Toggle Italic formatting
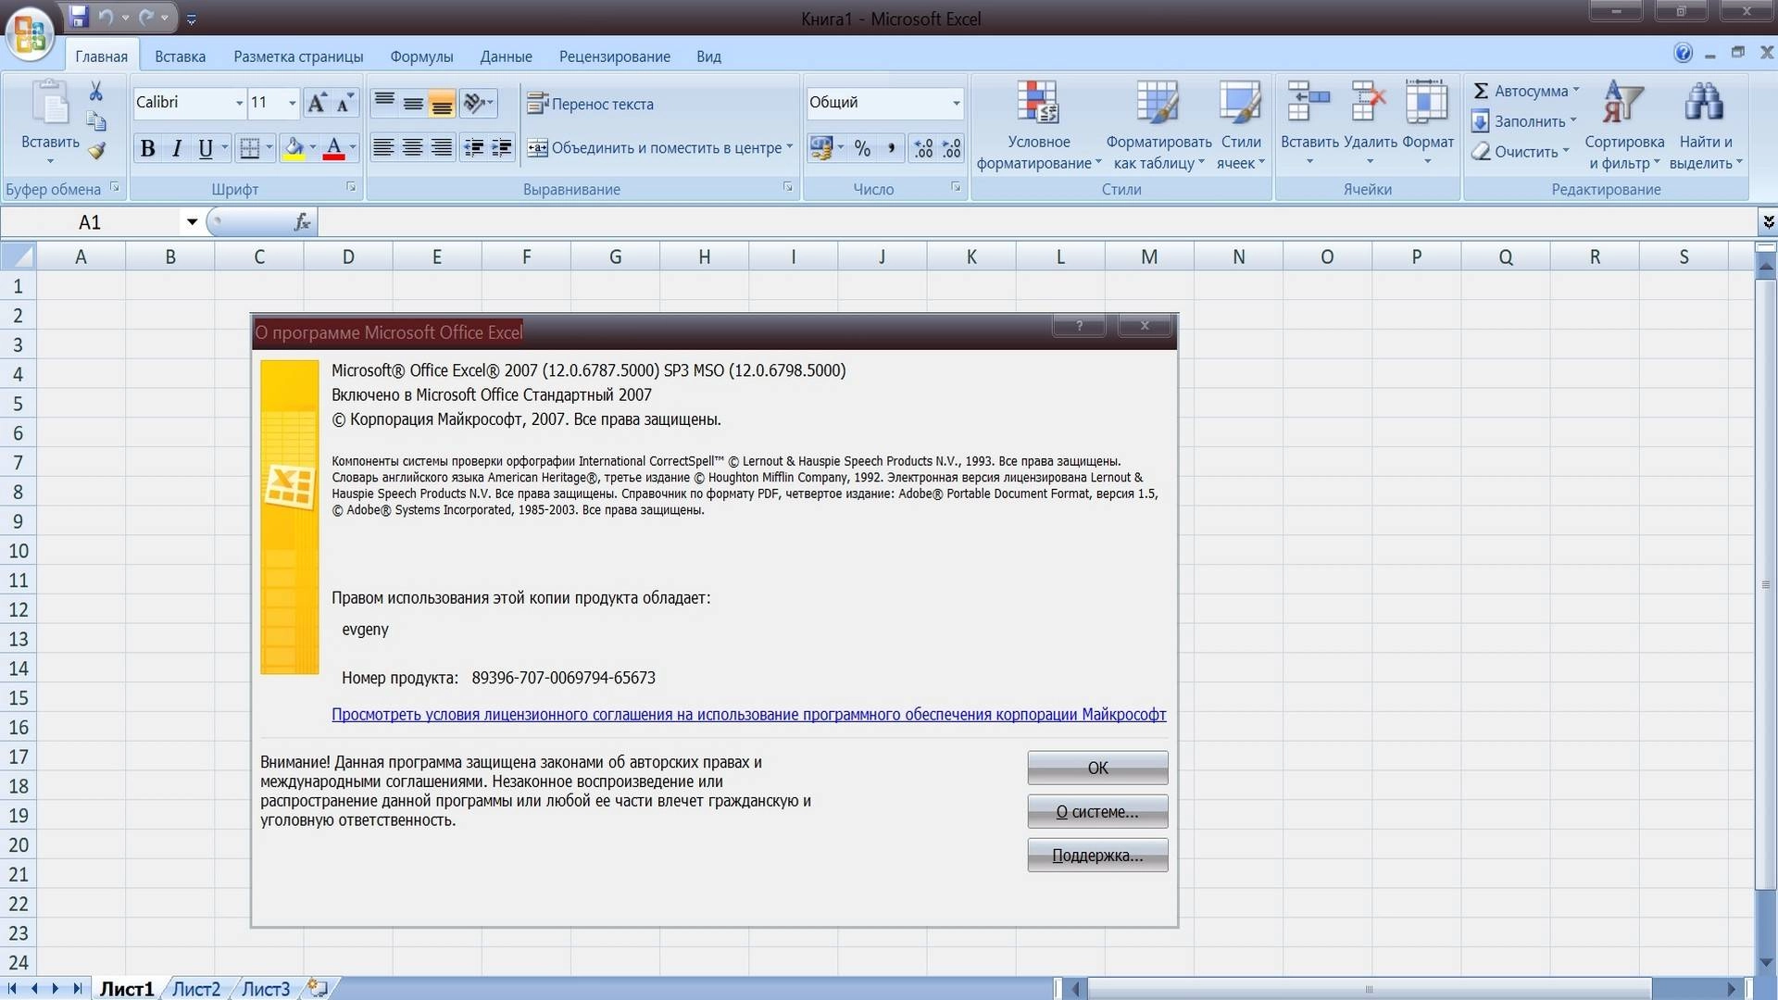1778x1000 pixels. pyautogui.click(x=176, y=148)
